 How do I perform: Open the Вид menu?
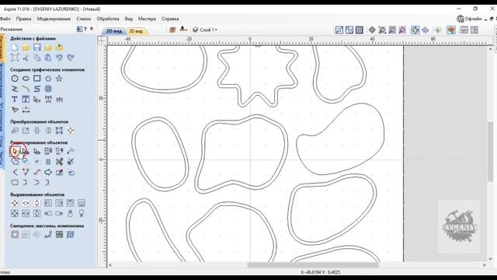[x=129, y=19]
